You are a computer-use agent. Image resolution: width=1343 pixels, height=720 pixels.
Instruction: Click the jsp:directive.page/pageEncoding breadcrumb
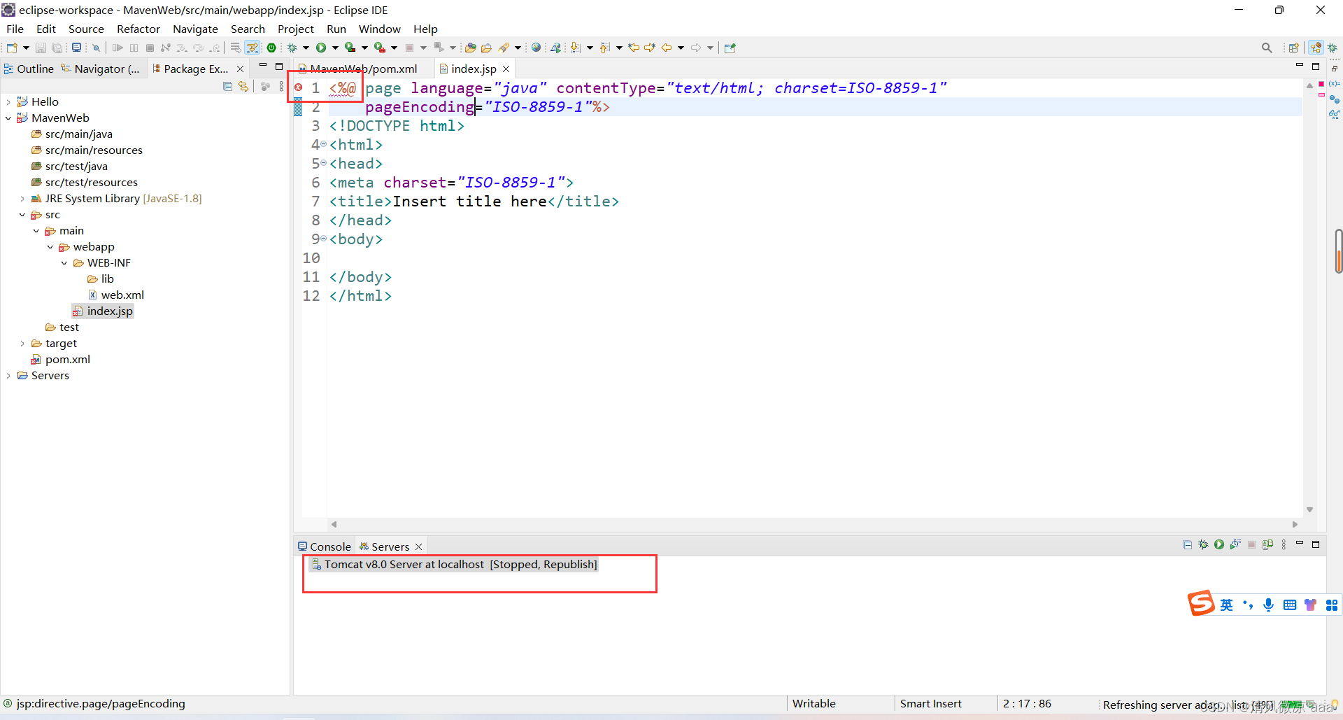[101, 704]
